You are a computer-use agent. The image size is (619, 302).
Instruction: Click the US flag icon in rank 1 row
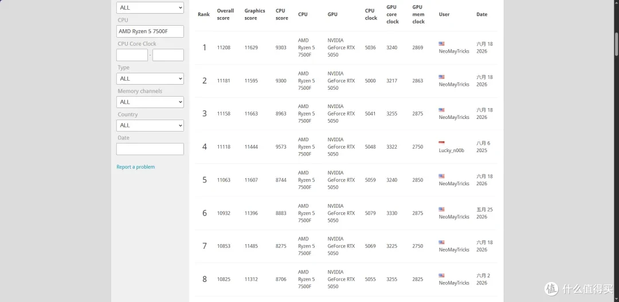click(x=441, y=43)
